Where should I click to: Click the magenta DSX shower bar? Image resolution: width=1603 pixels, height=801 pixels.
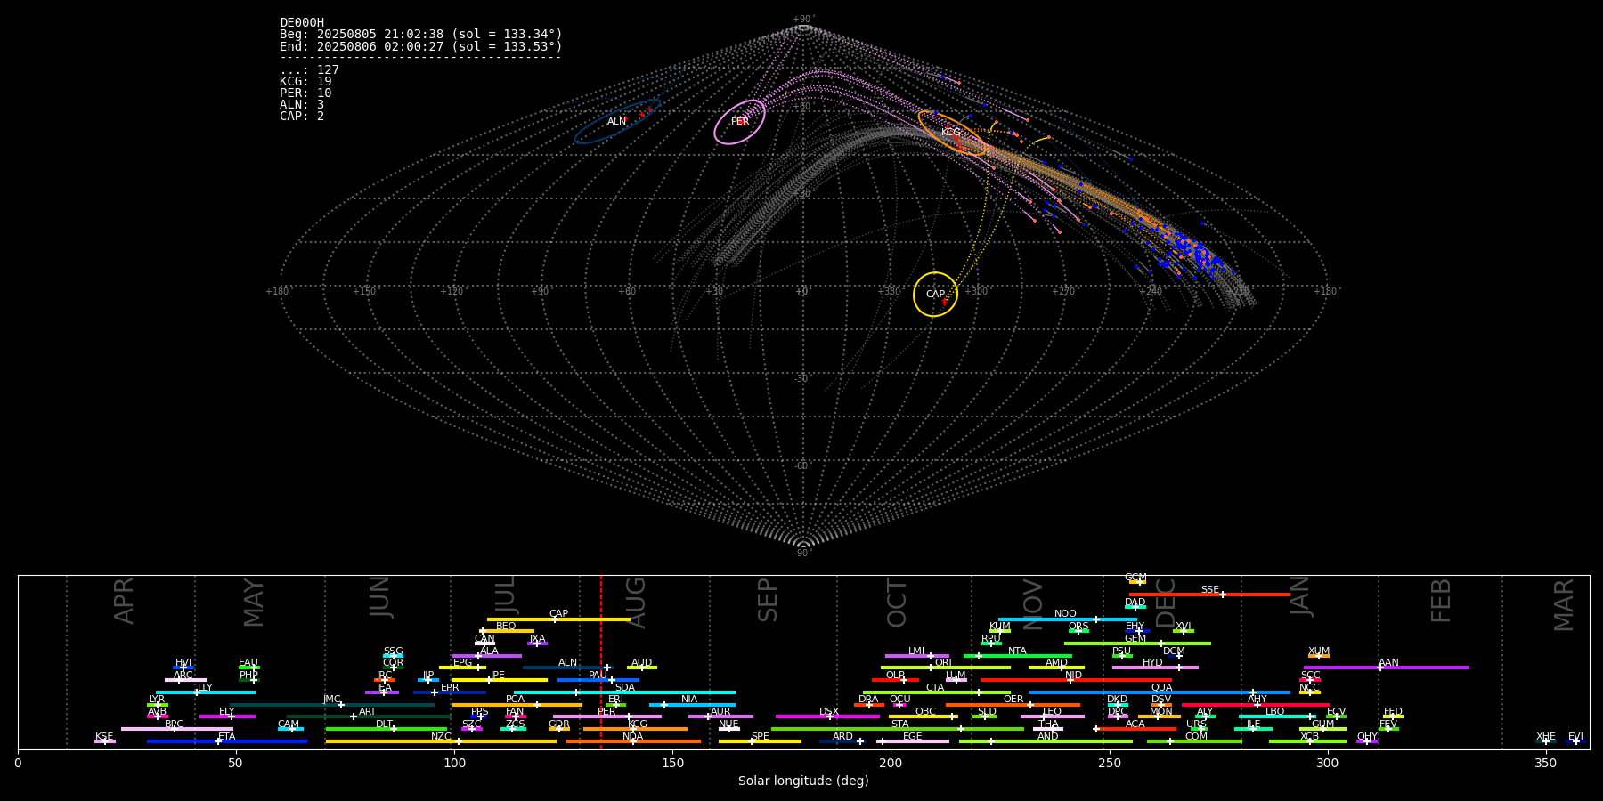(827, 716)
